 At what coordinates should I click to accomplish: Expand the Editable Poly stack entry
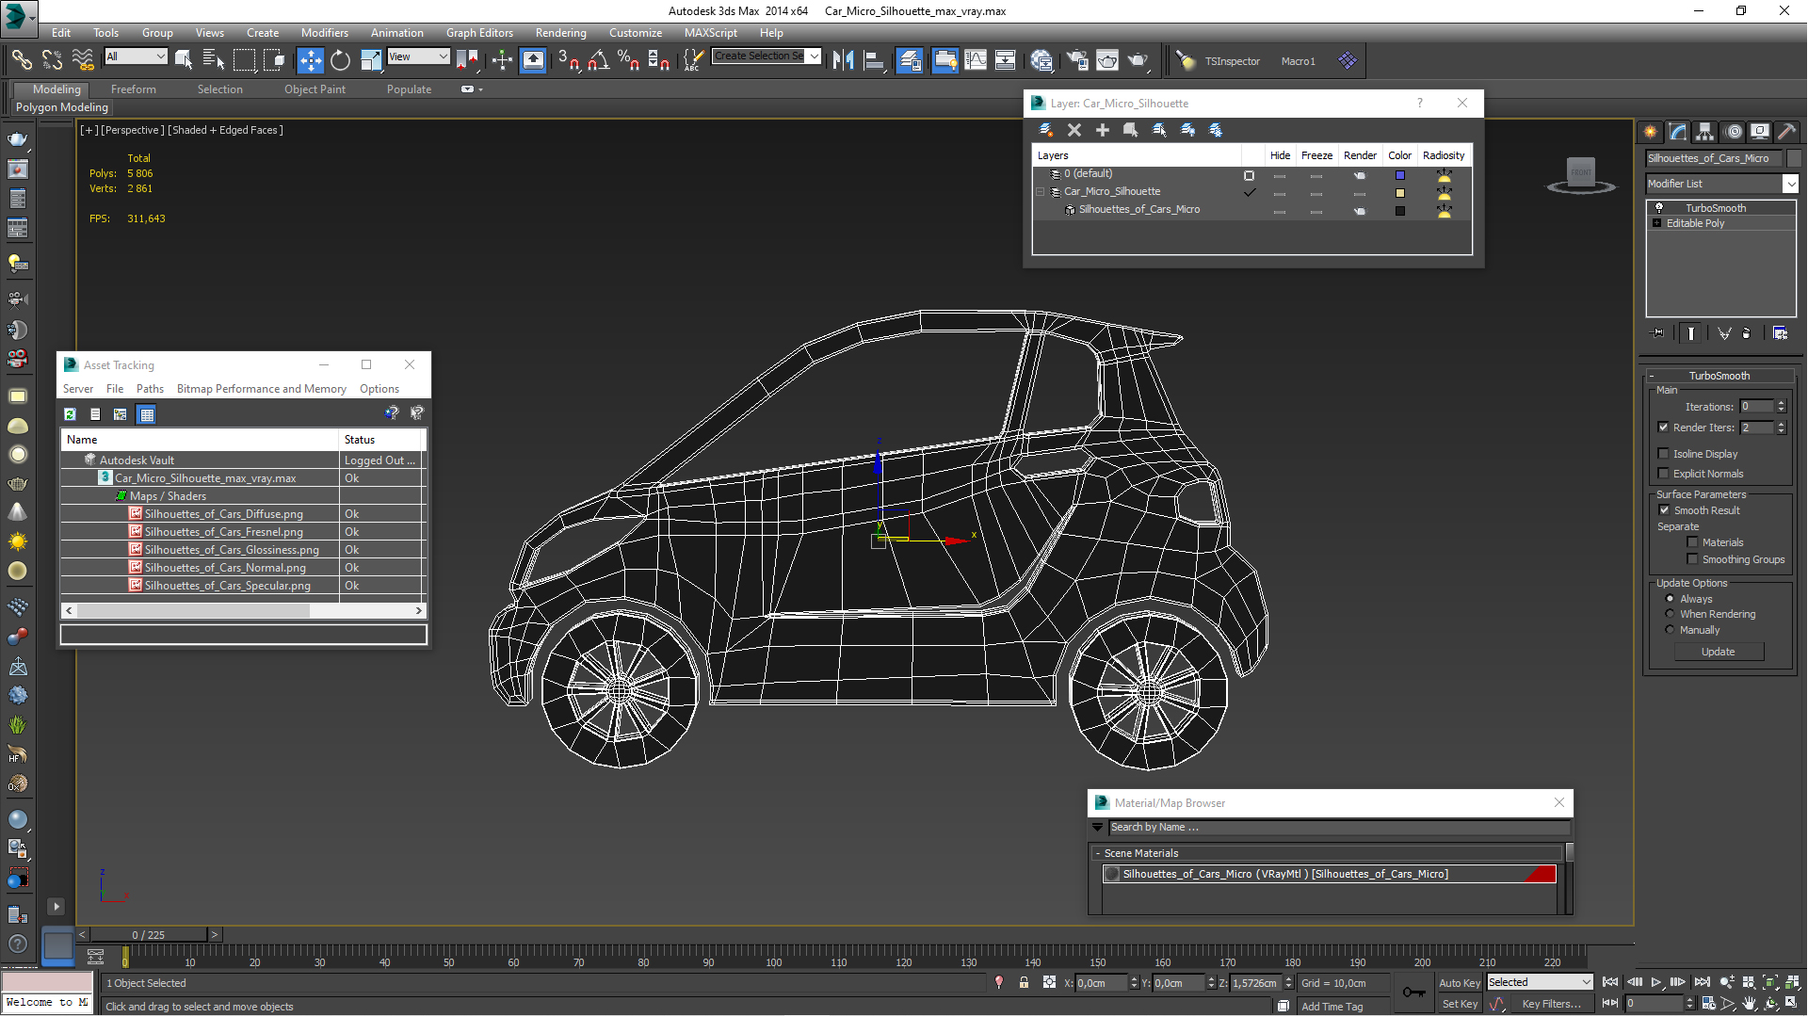click(1657, 223)
